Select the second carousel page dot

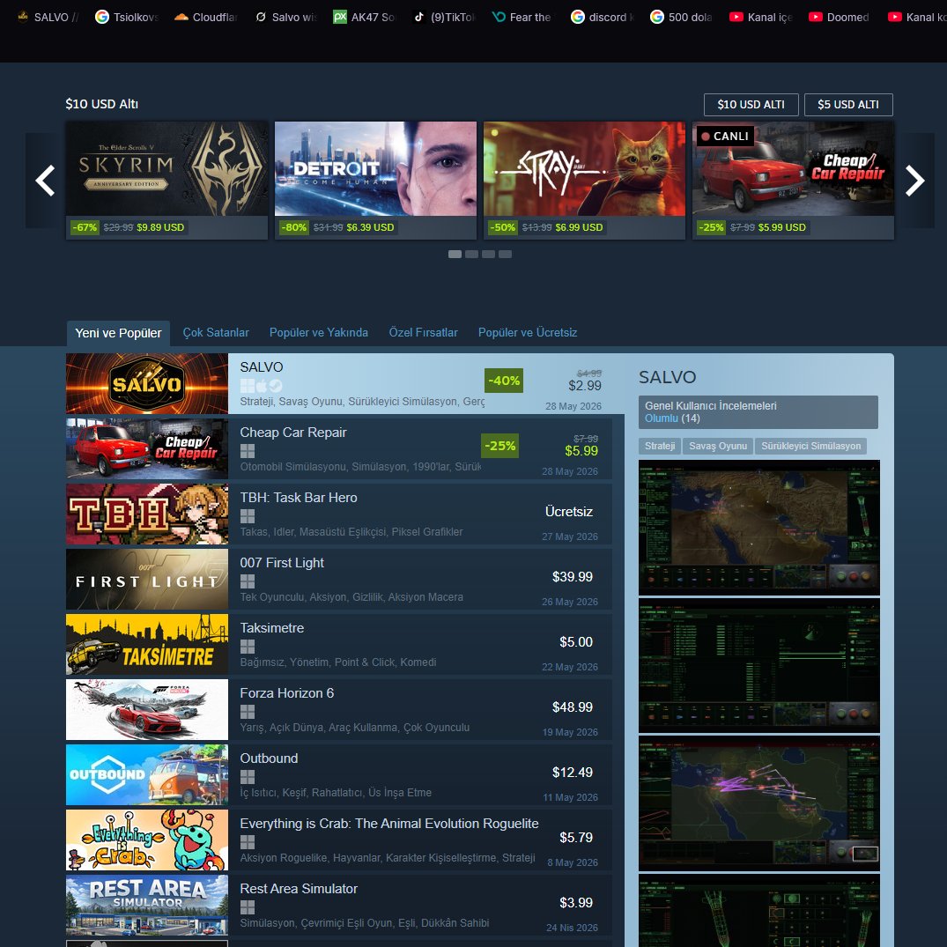click(x=471, y=255)
